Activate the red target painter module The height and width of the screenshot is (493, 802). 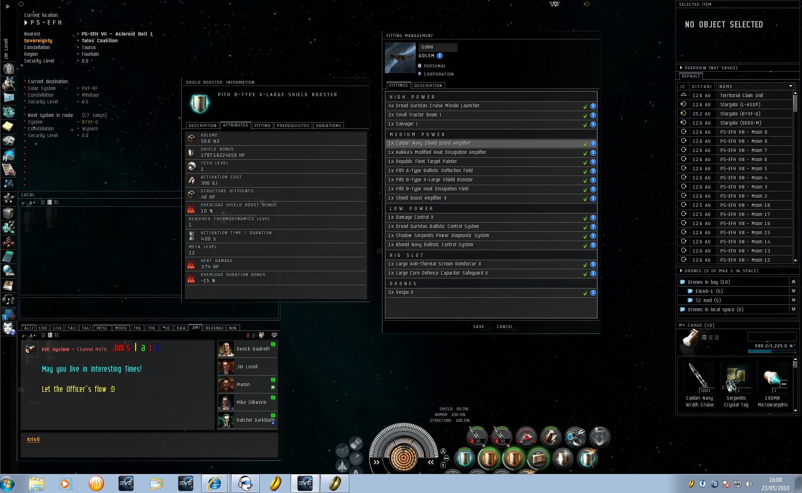click(526, 436)
